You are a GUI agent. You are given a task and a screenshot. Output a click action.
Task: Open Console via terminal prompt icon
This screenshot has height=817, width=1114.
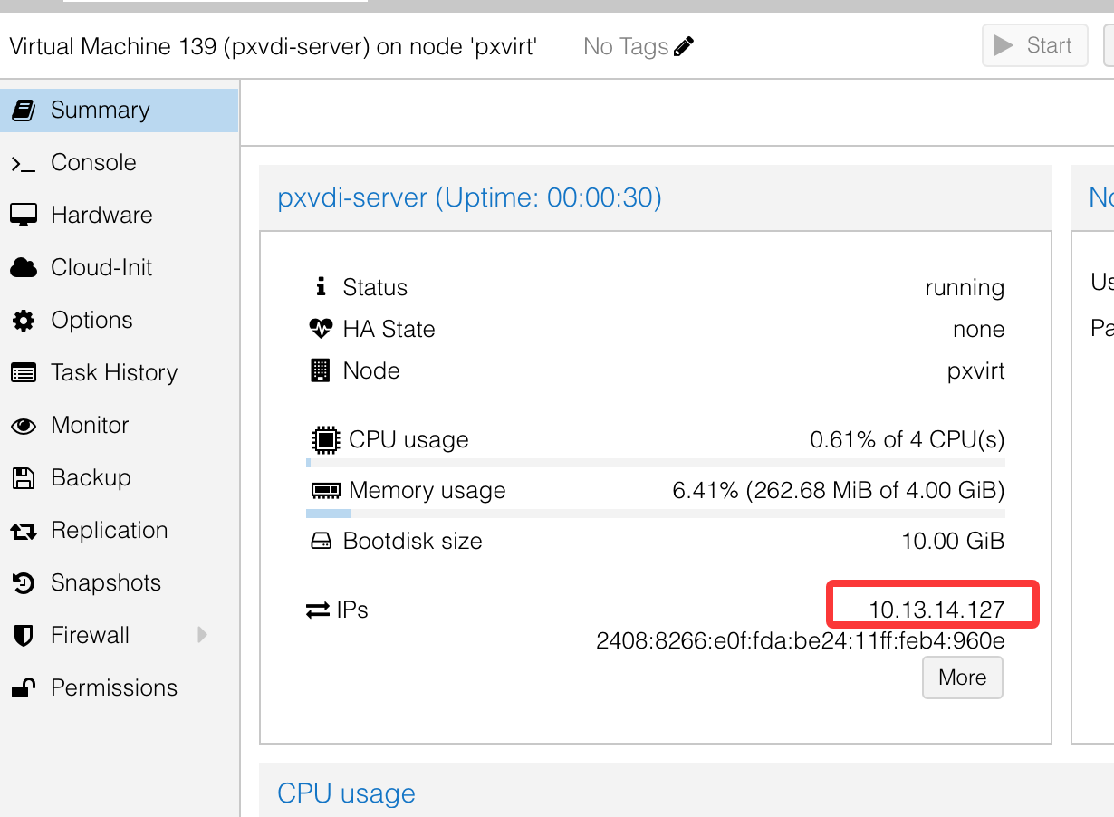click(x=24, y=163)
